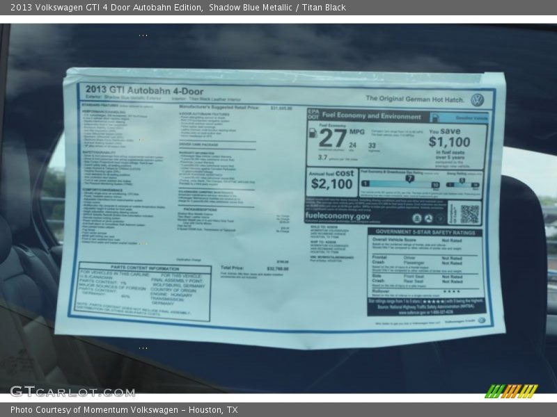Click the '2013 Volkswagen GTI 4 Door Autobahn Edition' photo title
This screenshot has width=557, height=417.
click(107, 7)
